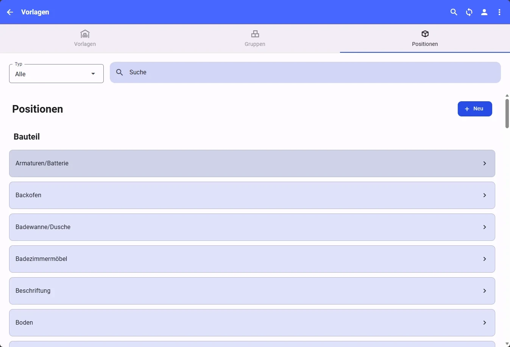Open the three-dot overflow menu
Screen dimensions: 510x347
coord(499,12)
